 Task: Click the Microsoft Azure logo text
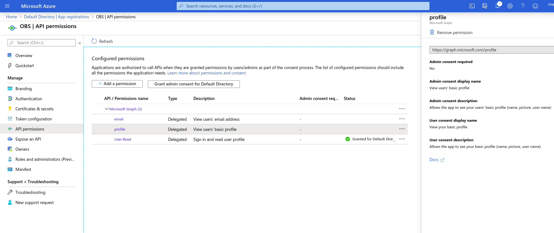pos(38,6)
